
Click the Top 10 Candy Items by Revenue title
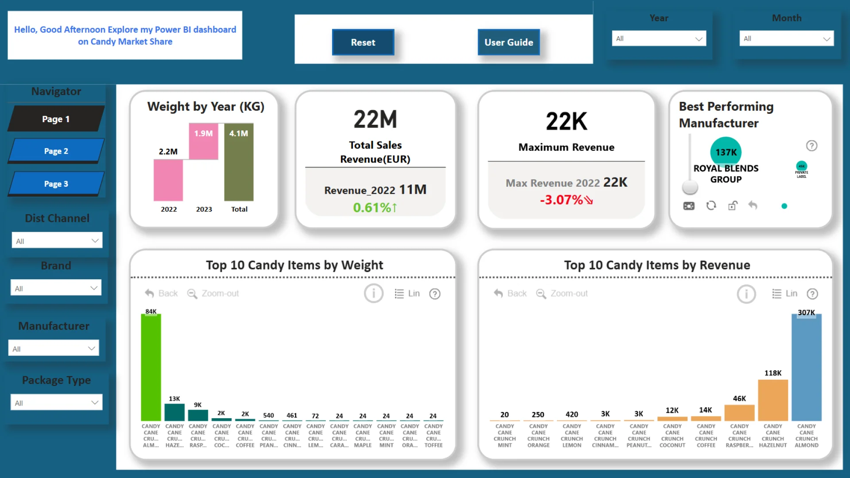click(657, 265)
